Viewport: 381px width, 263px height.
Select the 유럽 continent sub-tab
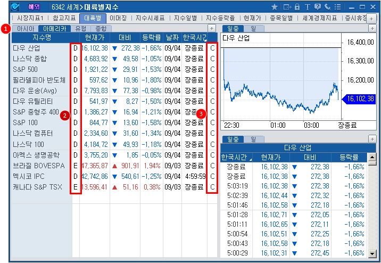(81, 29)
